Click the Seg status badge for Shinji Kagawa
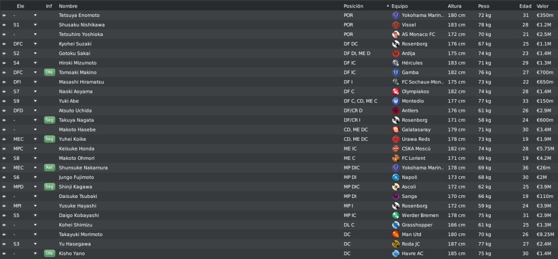Viewport: 558px width, 259px height. tap(50, 187)
